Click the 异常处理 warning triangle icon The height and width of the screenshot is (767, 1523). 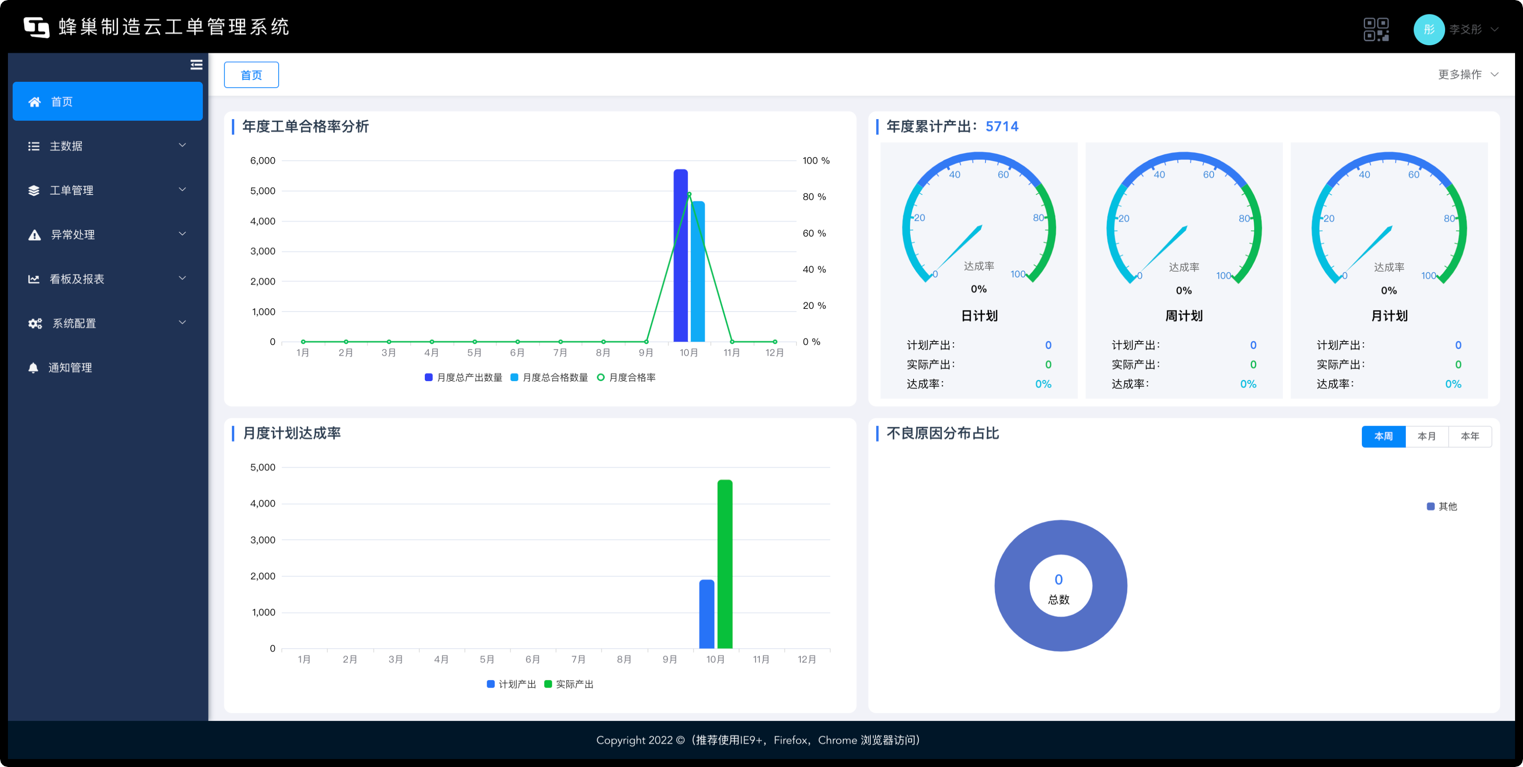click(x=34, y=235)
